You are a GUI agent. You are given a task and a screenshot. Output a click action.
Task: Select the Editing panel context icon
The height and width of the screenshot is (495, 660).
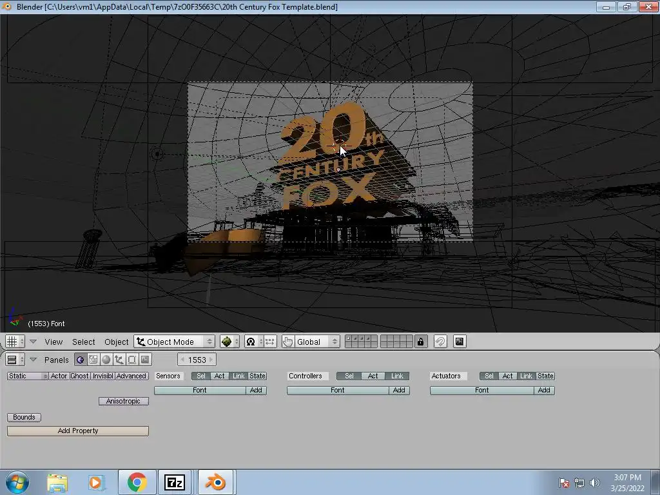[132, 360]
